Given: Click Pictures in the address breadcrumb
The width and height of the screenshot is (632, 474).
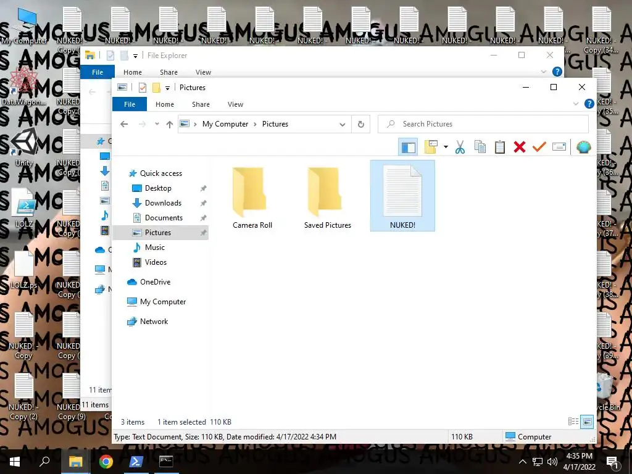Looking at the screenshot, I should [275, 124].
